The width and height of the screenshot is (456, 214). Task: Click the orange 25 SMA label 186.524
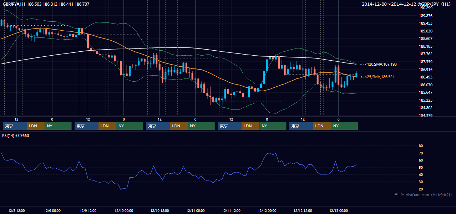pos(378,77)
